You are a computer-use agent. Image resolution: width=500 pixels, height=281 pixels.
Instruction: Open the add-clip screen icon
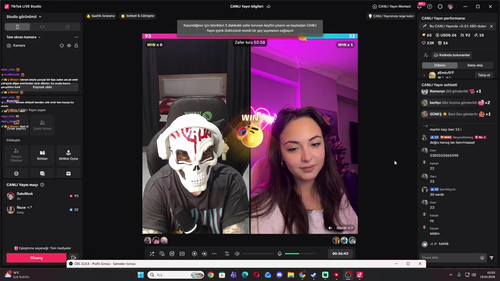point(182,254)
